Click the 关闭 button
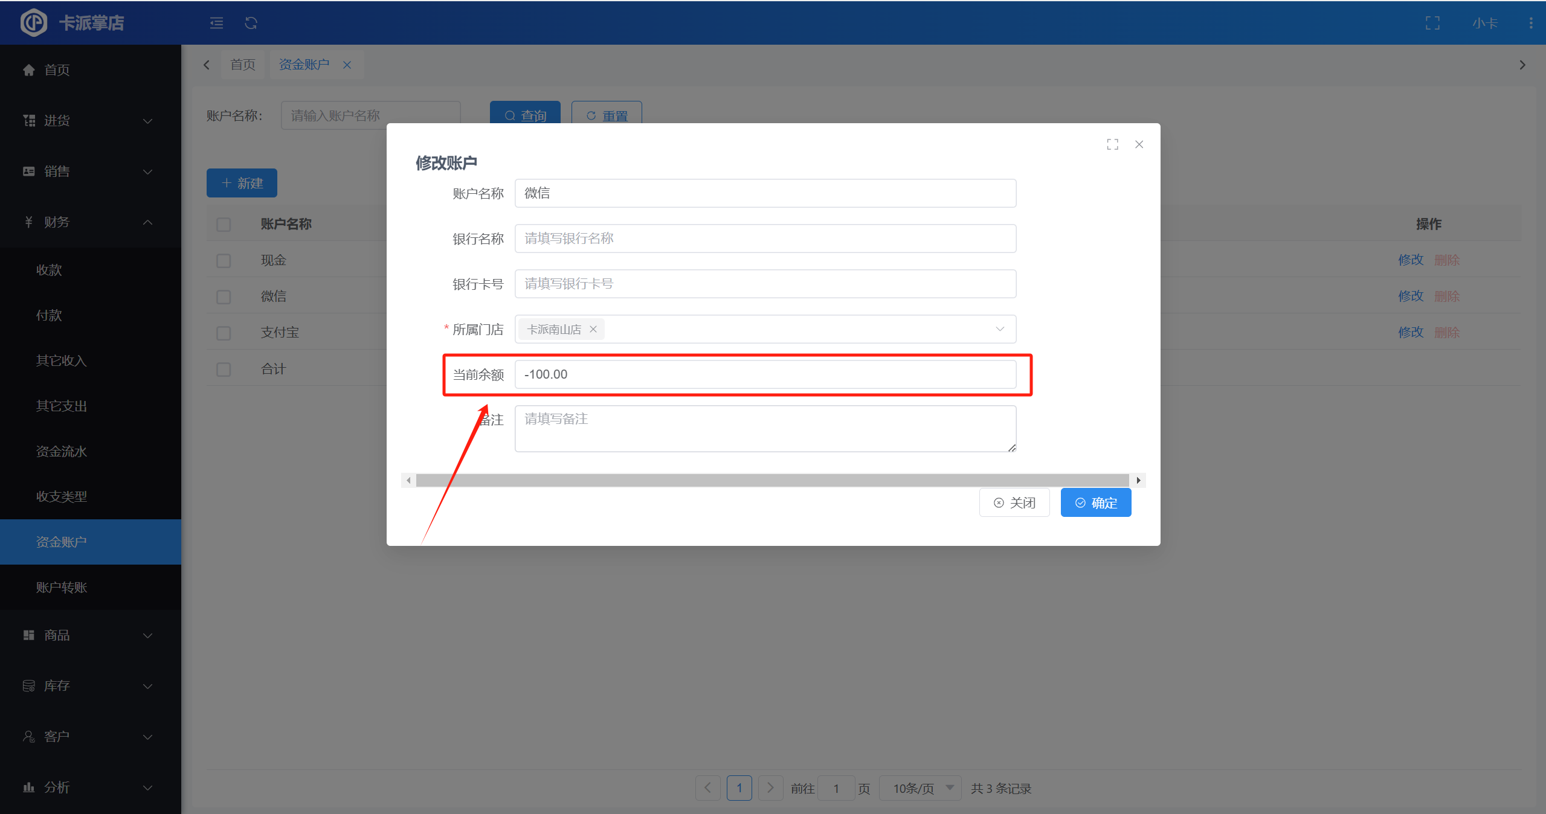Image resolution: width=1546 pixels, height=814 pixels. point(1014,502)
